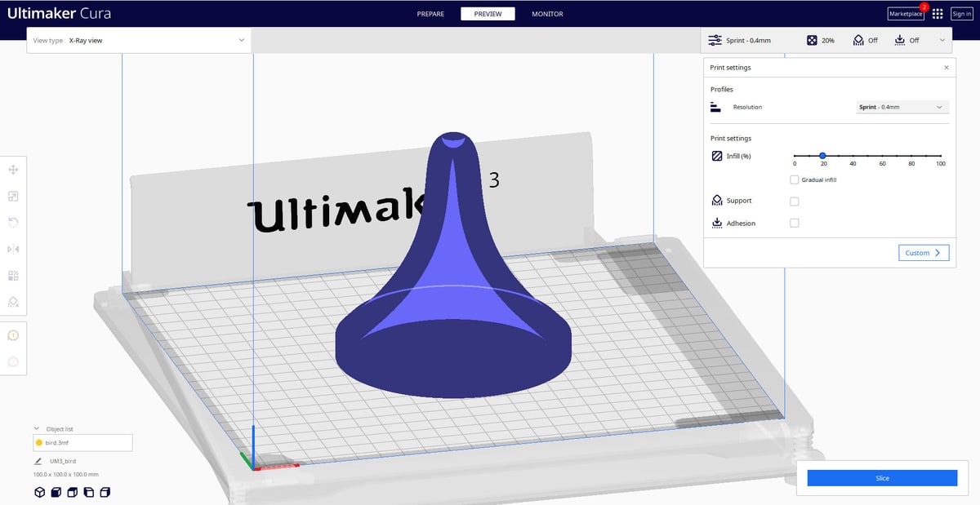980x505 pixels.
Task: Click the Sprint profile sliders icon
Action: [715, 40]
